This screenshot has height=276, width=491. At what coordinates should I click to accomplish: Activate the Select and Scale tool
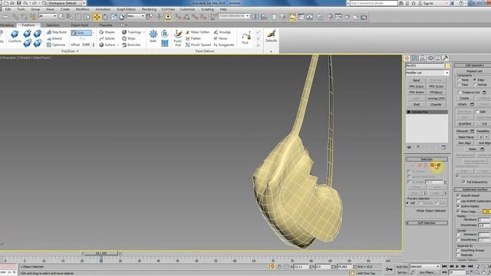pos(114,17)
